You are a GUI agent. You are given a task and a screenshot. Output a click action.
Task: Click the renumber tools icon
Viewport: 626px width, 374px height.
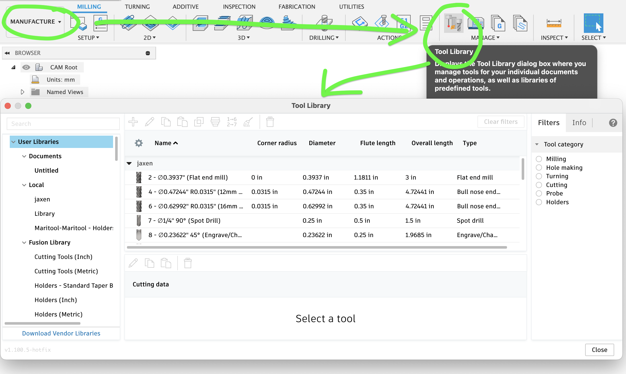click(x=232, y=122)
